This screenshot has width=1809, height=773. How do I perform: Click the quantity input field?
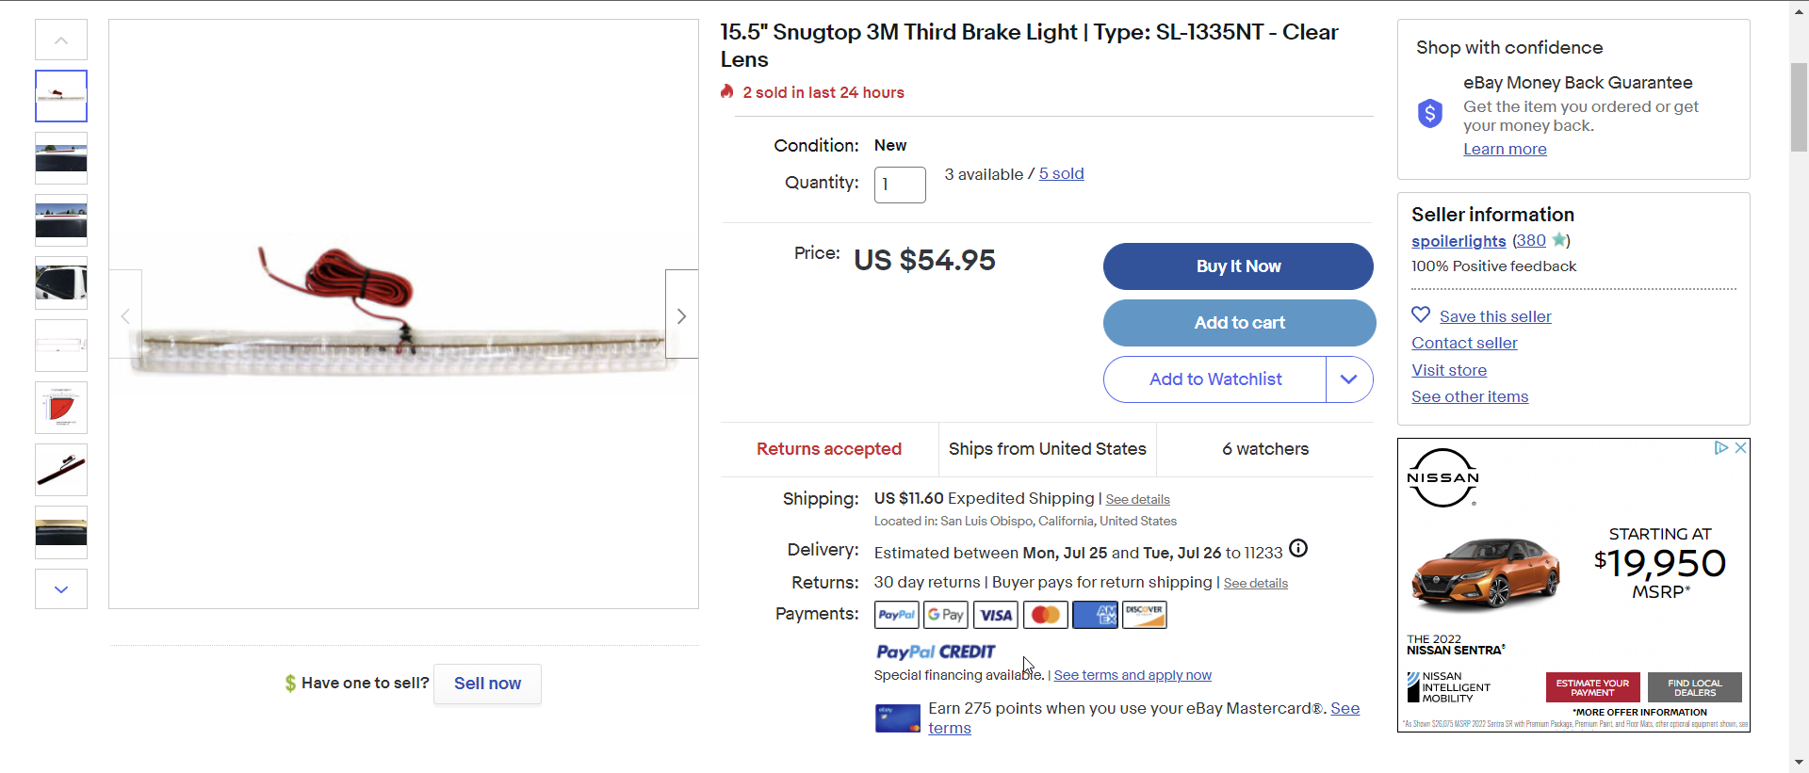pos(900,185)
